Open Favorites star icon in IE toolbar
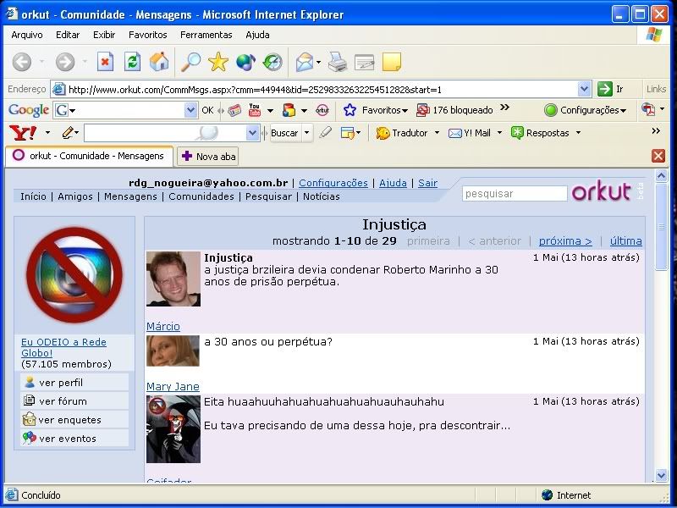The image size is (677, 508). 218,62
